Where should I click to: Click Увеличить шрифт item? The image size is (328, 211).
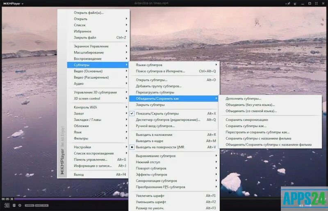pyautogui.click(x=175, y=196)
